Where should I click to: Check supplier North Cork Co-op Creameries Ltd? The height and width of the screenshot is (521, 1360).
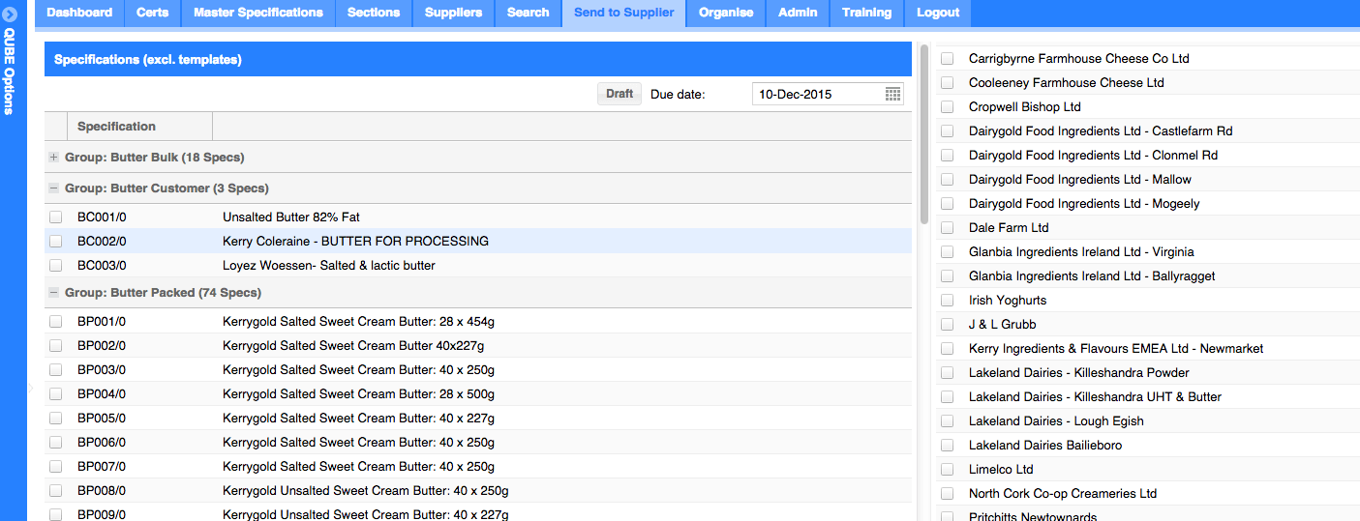click(948, 494)
